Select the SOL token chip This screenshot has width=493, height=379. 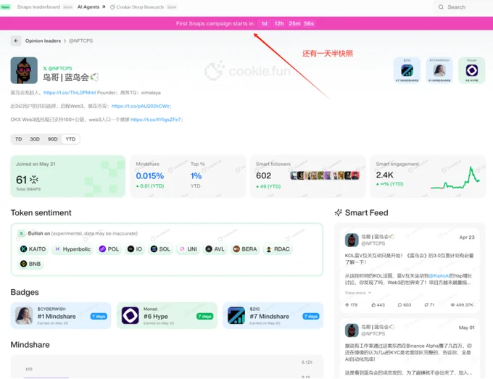(160, 249)
